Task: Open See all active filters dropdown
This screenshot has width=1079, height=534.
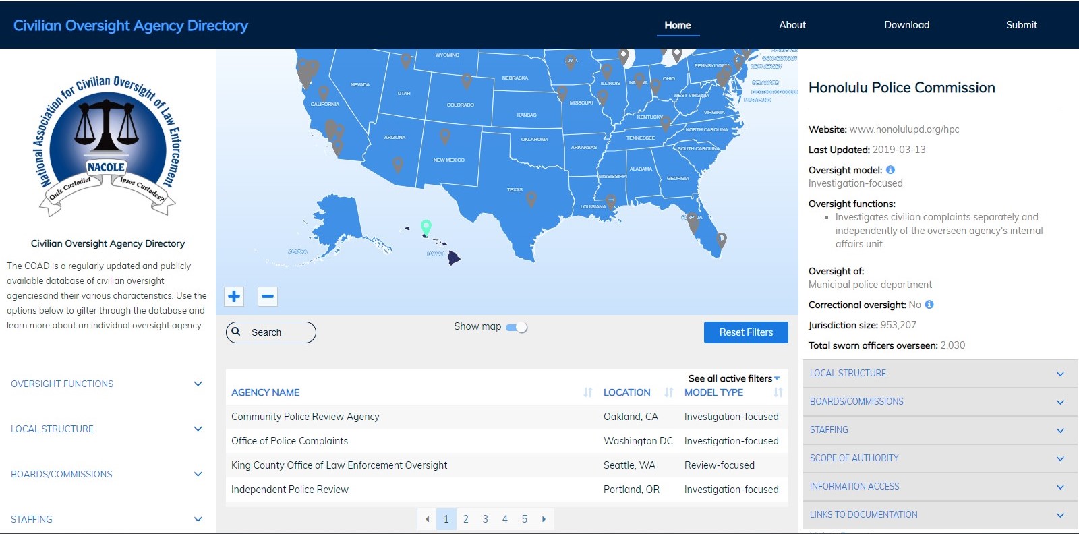Action: coord(734,378)
